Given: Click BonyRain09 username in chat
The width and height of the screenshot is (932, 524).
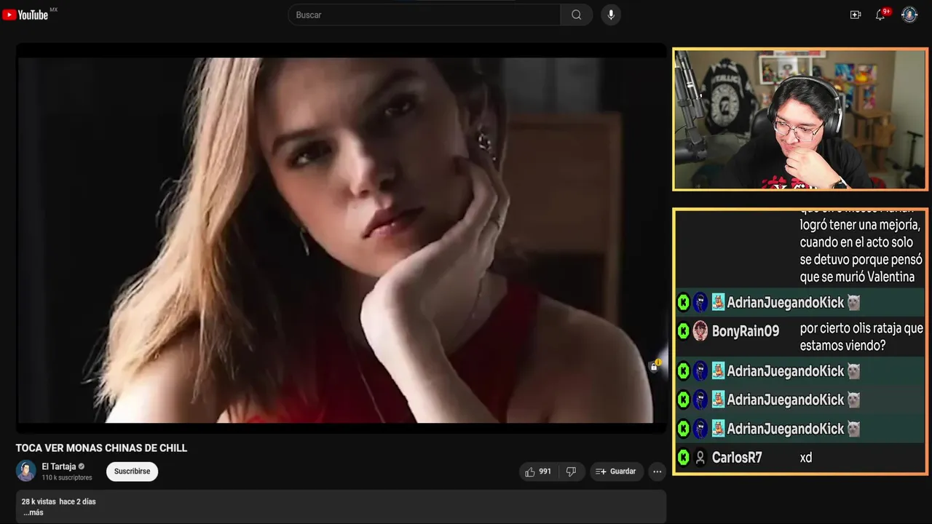Looking at the screenshot, I should pyautogui.click(x=746, y=331).
